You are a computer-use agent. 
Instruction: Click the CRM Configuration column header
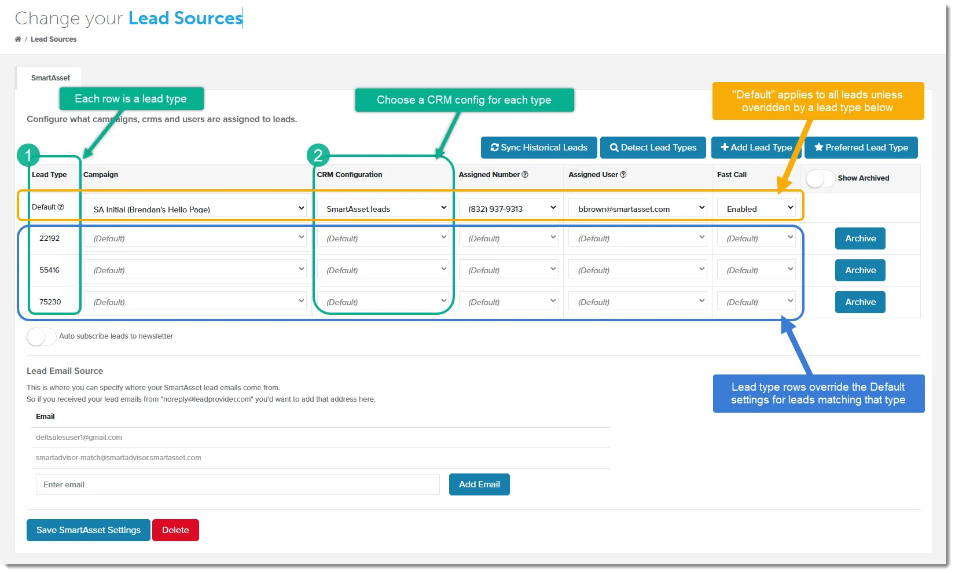point(350,175)
